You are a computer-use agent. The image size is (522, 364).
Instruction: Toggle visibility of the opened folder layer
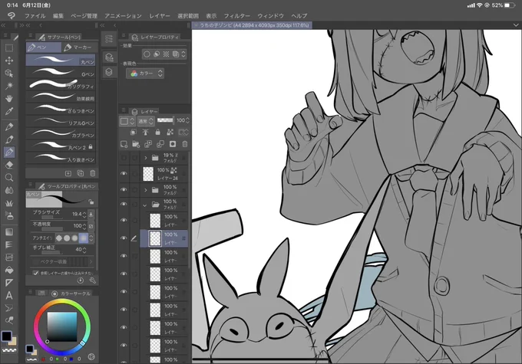pos(124,204)
